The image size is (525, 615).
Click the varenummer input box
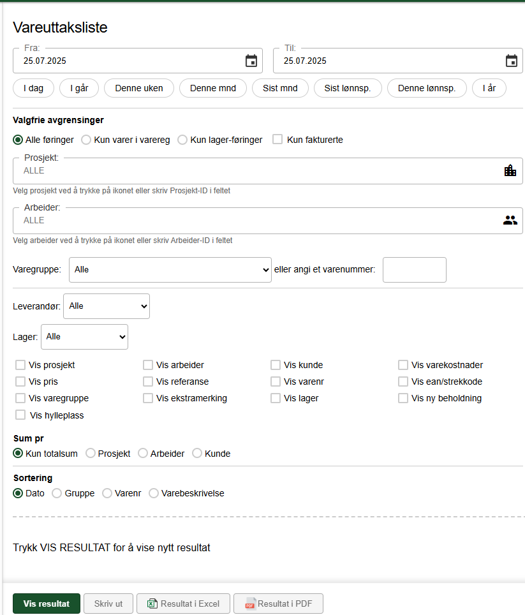point(415,270)
